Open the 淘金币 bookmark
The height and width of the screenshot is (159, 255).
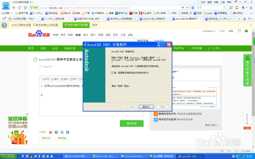click(66, 13)
